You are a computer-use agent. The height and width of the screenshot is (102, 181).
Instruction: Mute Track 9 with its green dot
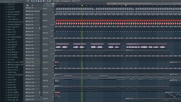pos(53,31)
